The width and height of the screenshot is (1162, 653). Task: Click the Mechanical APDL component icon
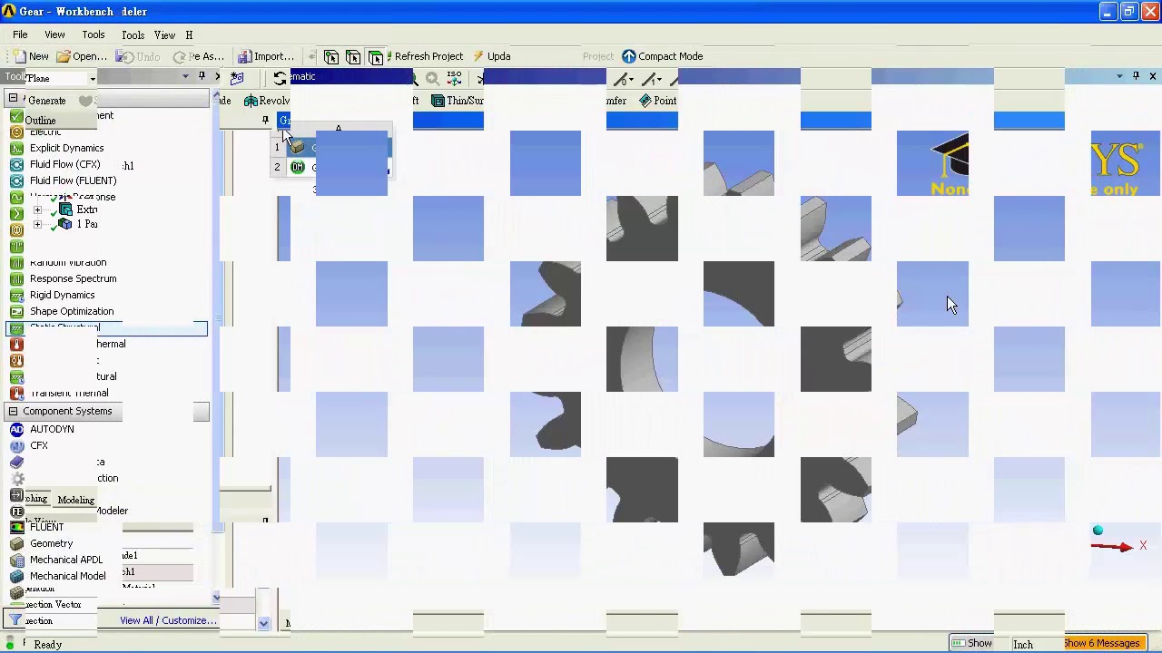16,560
